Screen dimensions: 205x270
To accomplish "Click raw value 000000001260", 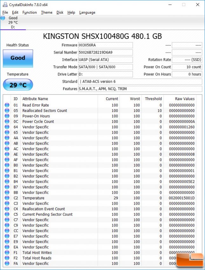I will click(x=182, y=127).
